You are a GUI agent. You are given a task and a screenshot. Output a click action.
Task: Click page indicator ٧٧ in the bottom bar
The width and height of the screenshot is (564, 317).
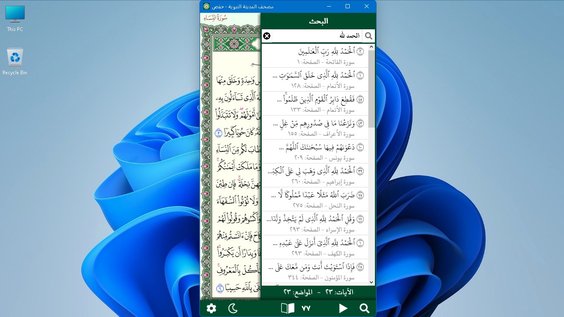(306, 308)
